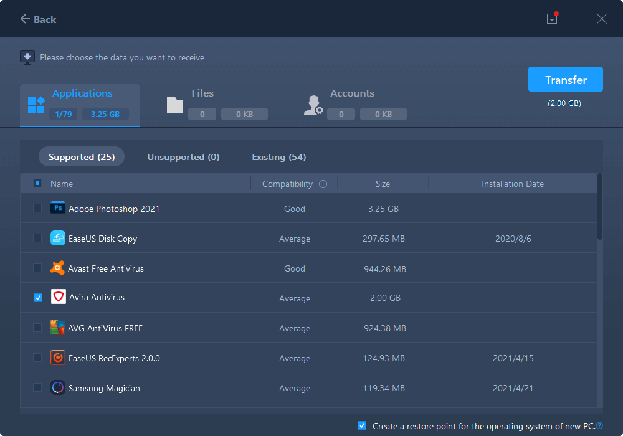This screenshot has width=623, height=436.
Task: Toggle the select-all checkbox in header
Action: point(37,183)
